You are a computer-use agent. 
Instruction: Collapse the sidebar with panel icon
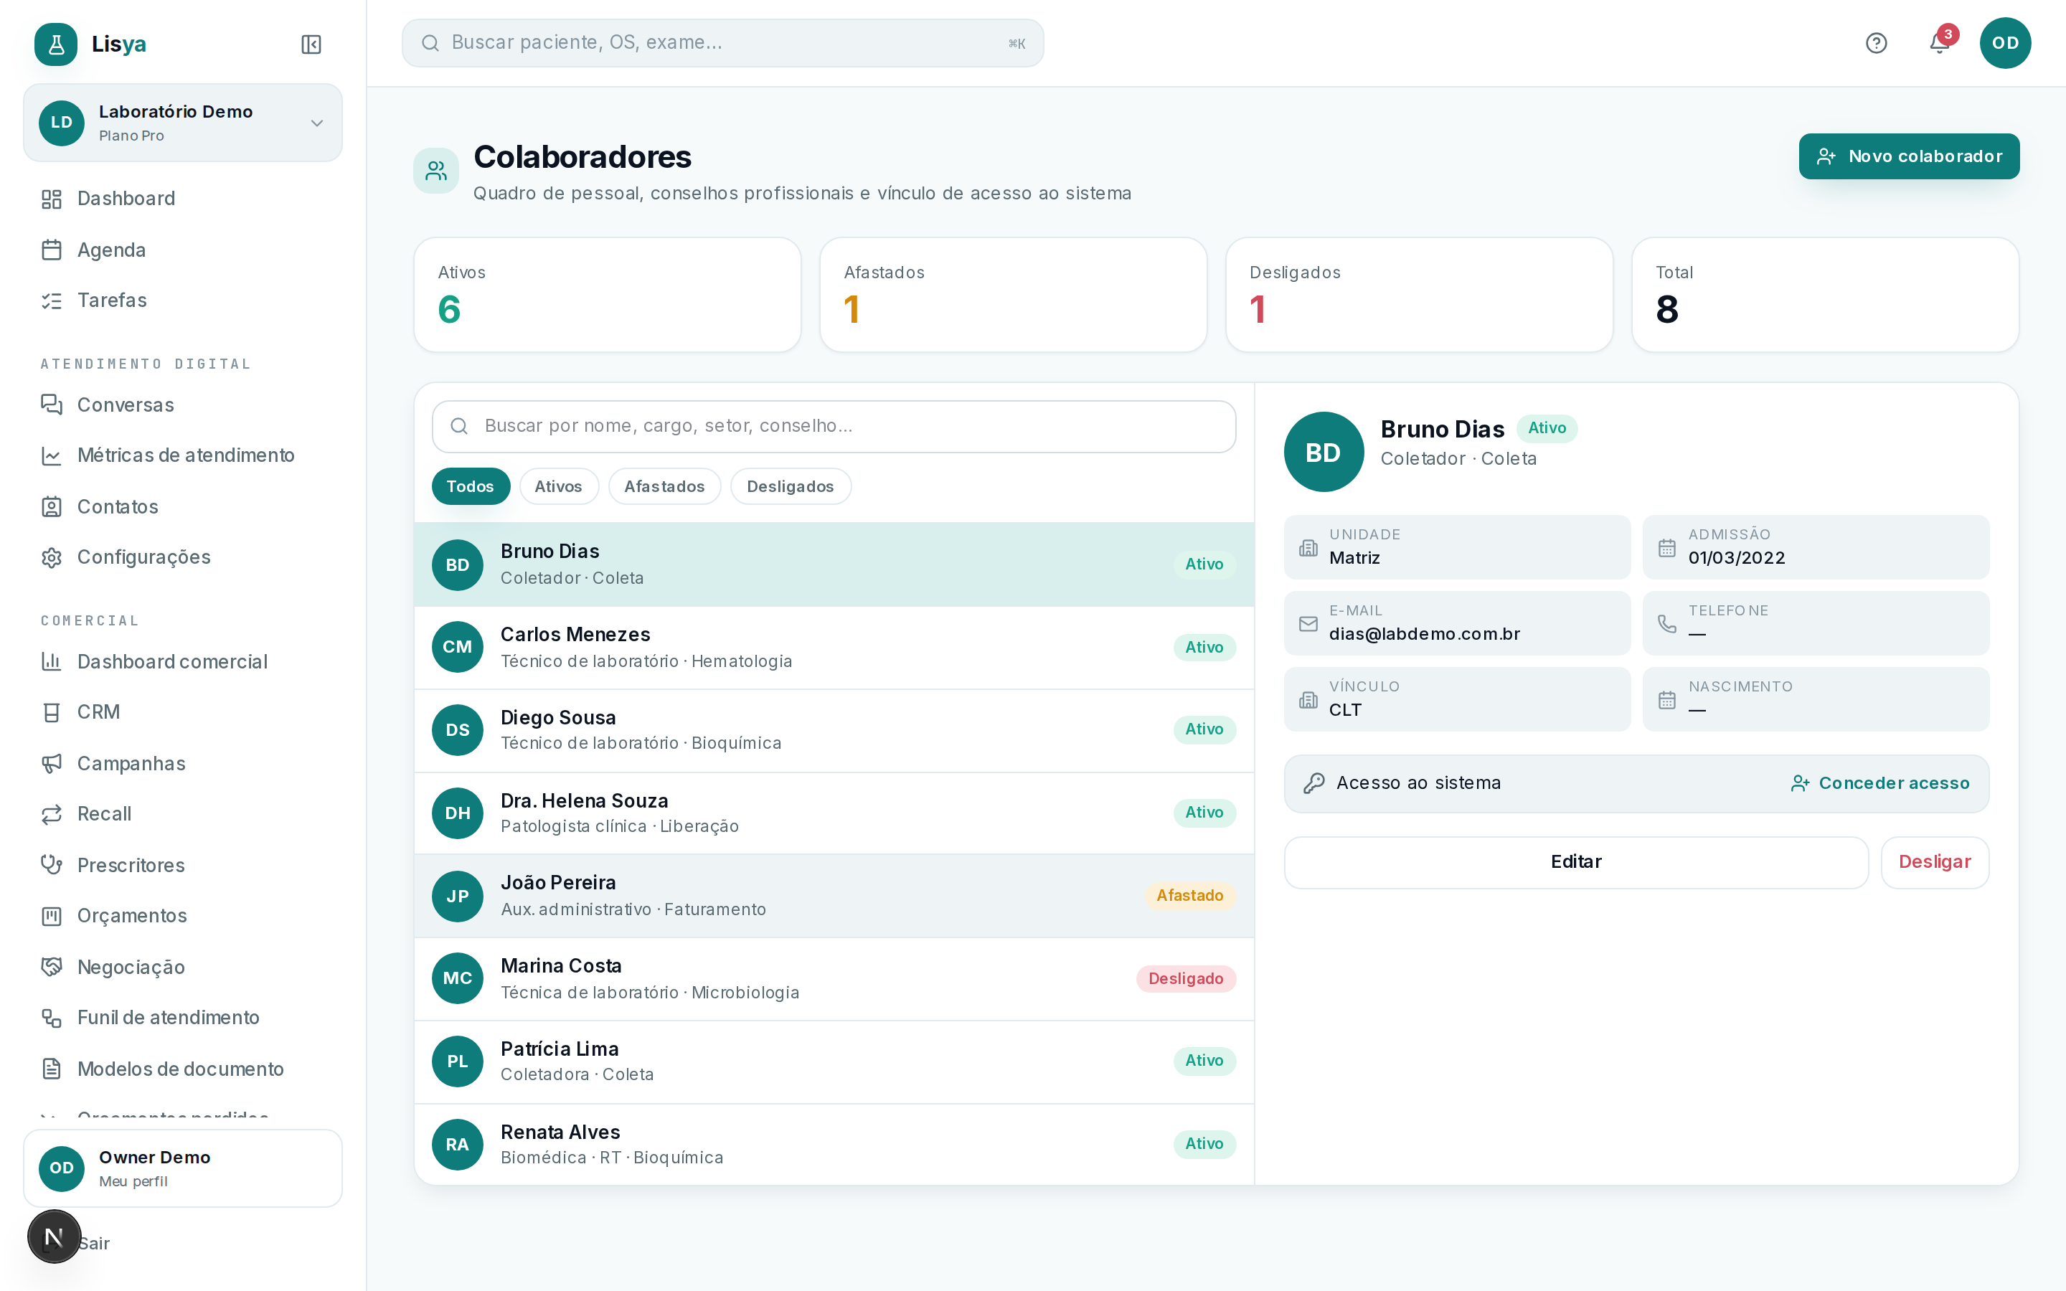311,44
